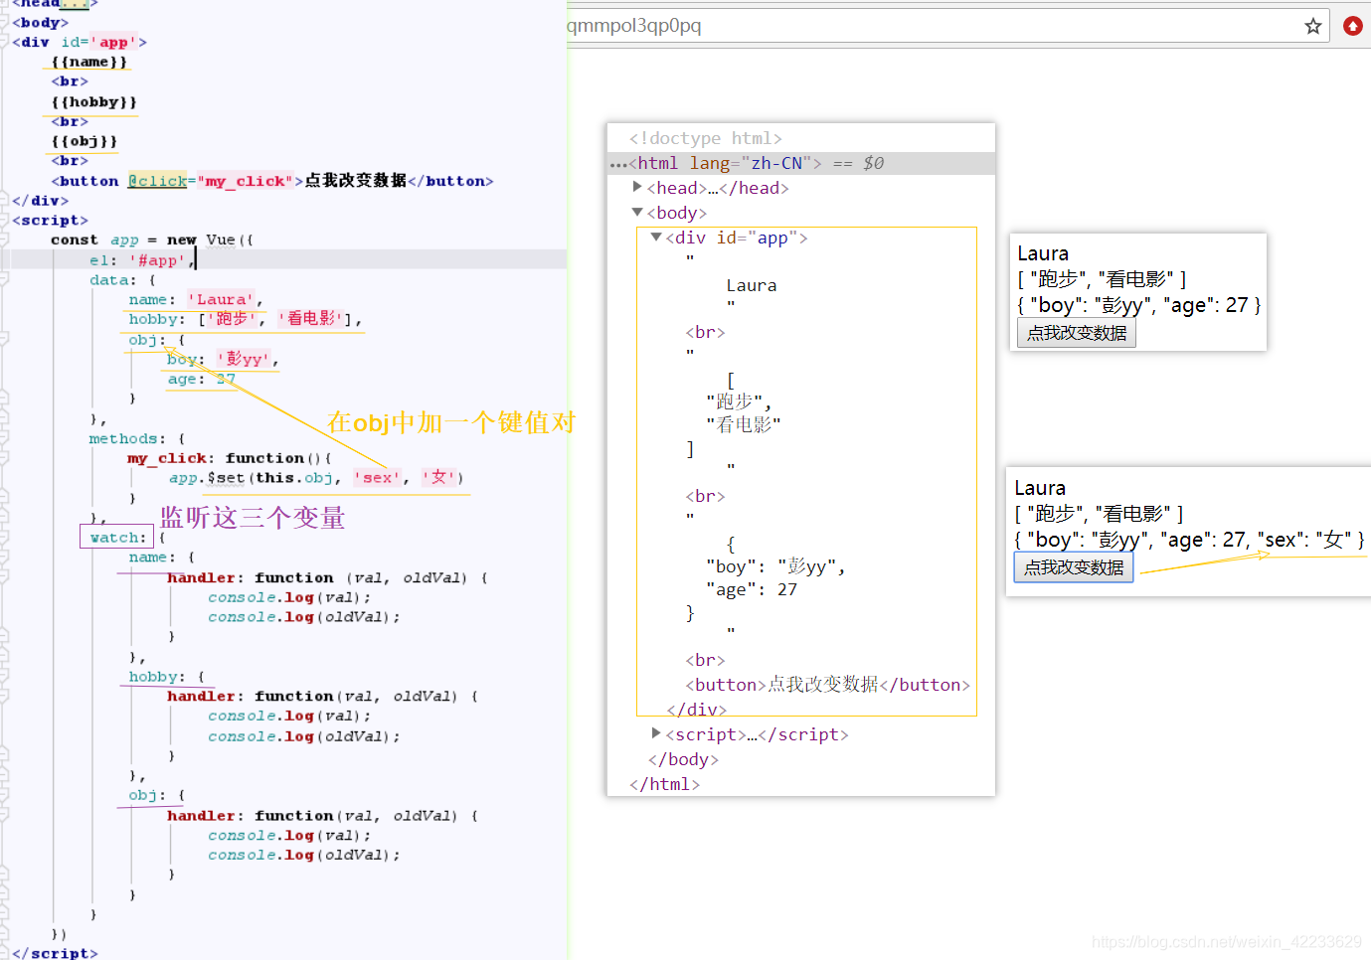Click the hobby array line in data

[x=245, y=319]
